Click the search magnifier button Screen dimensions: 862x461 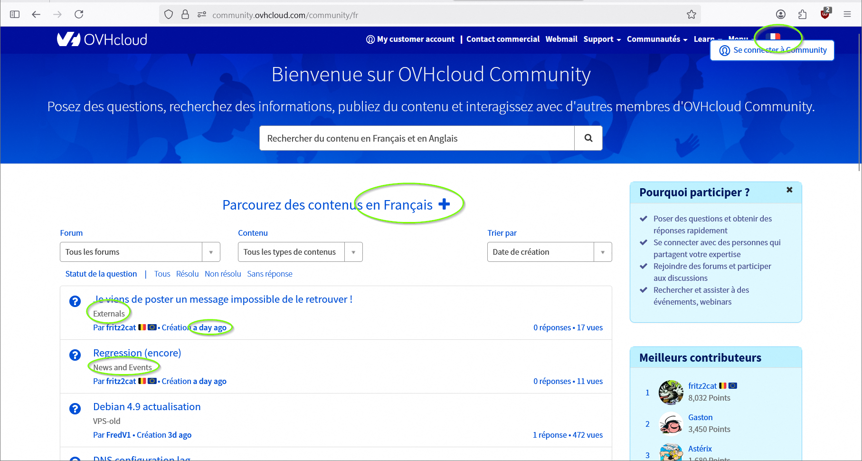pyautogui.click(x=588, y=138)
